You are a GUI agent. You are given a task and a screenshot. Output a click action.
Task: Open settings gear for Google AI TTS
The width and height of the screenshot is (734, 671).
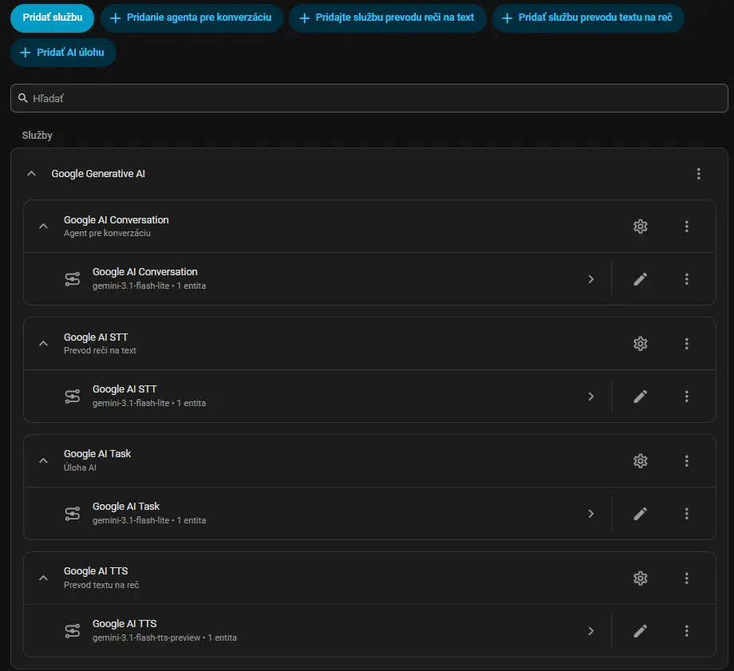coord(641,578)
